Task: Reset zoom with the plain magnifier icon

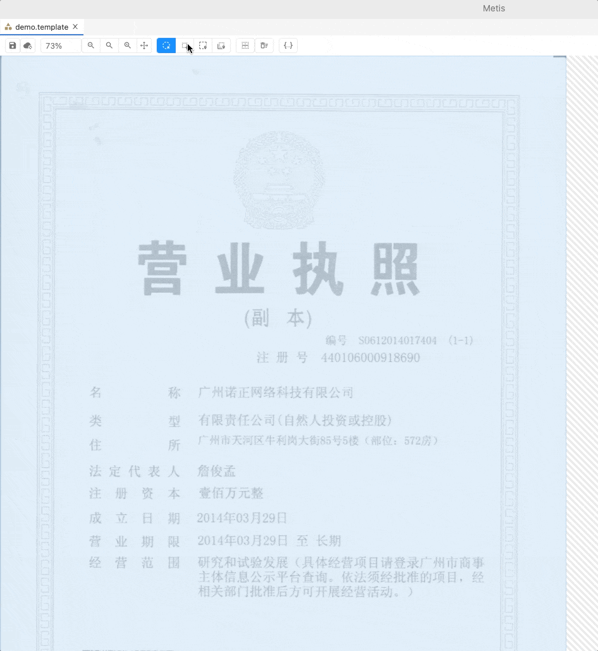Action: [109, 46]
